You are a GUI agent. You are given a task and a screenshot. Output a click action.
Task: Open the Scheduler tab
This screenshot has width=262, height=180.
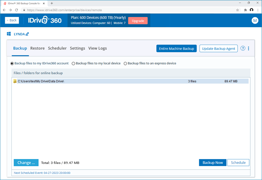(57, 48)
